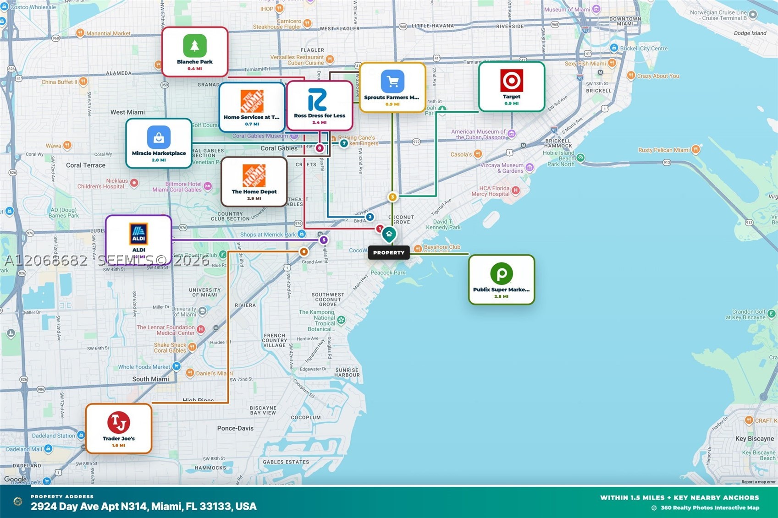Click the Report a map error link

pyautogui.click(x=758, y=482)
